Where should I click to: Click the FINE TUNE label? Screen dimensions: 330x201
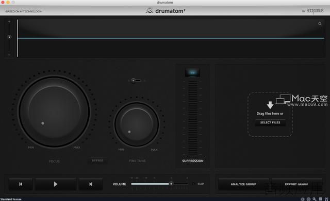point(137,161)
